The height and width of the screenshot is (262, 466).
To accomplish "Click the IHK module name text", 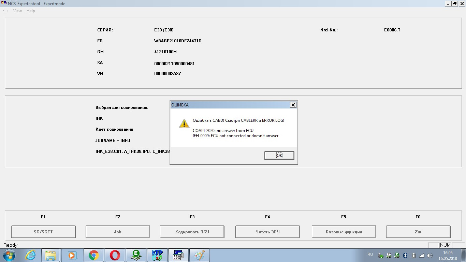I will click(99, 118).
